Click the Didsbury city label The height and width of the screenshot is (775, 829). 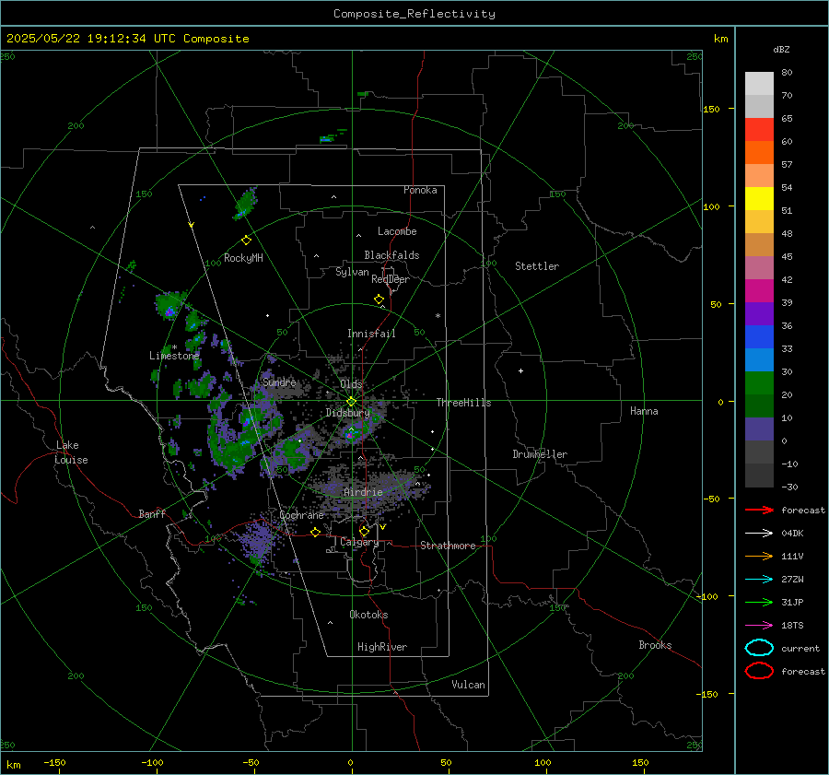coord(348,413)
